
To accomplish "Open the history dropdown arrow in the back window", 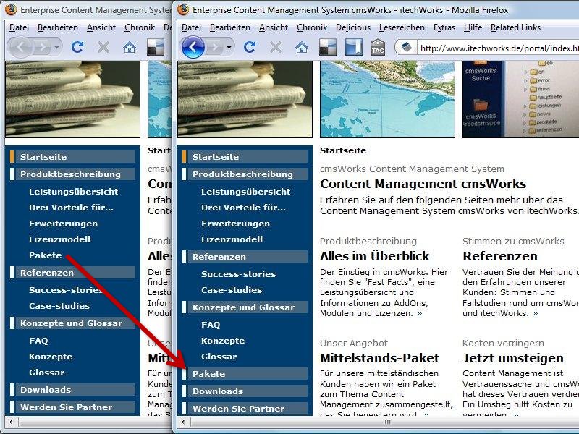I will (56, 47).
